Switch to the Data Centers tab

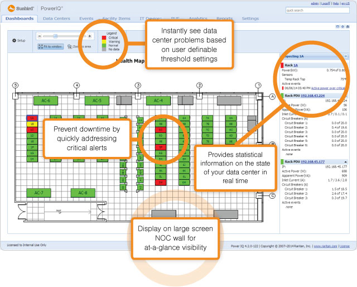(56, 18)
